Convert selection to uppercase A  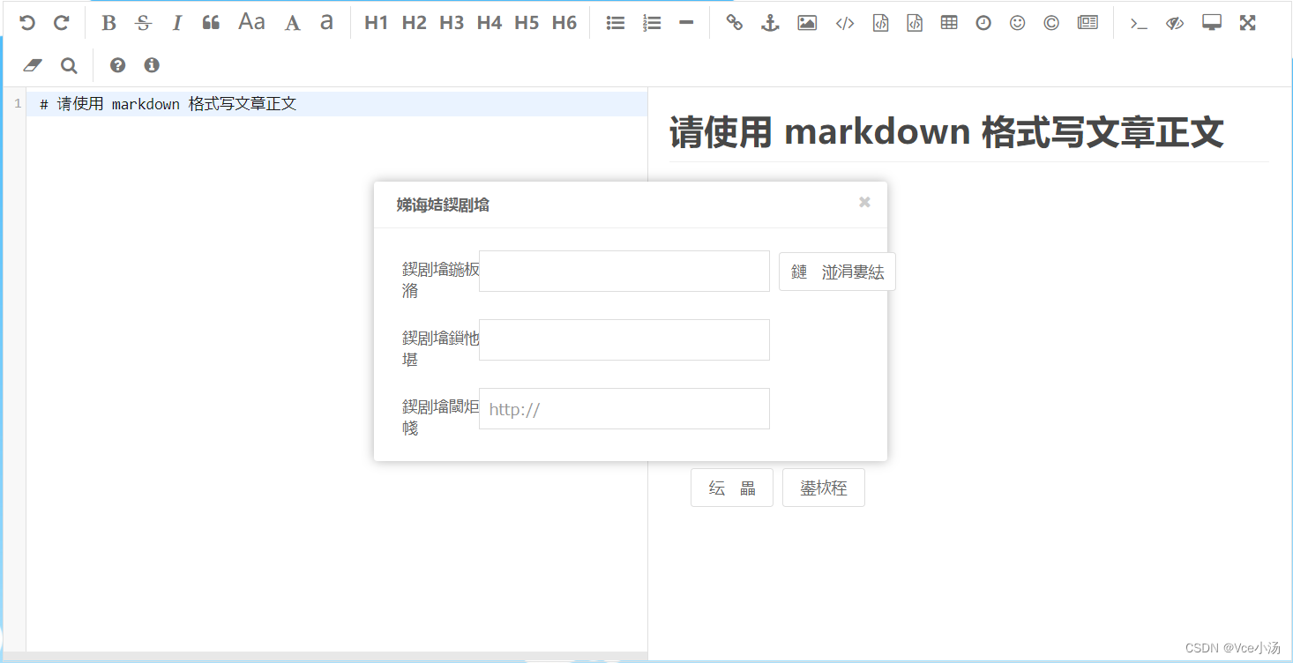(x=293, y=23)
